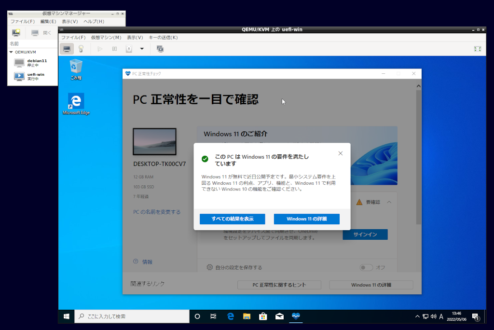
Task: Click the PC 正常性チェック vertical scrollbar
Action: (x=418, y=157)
